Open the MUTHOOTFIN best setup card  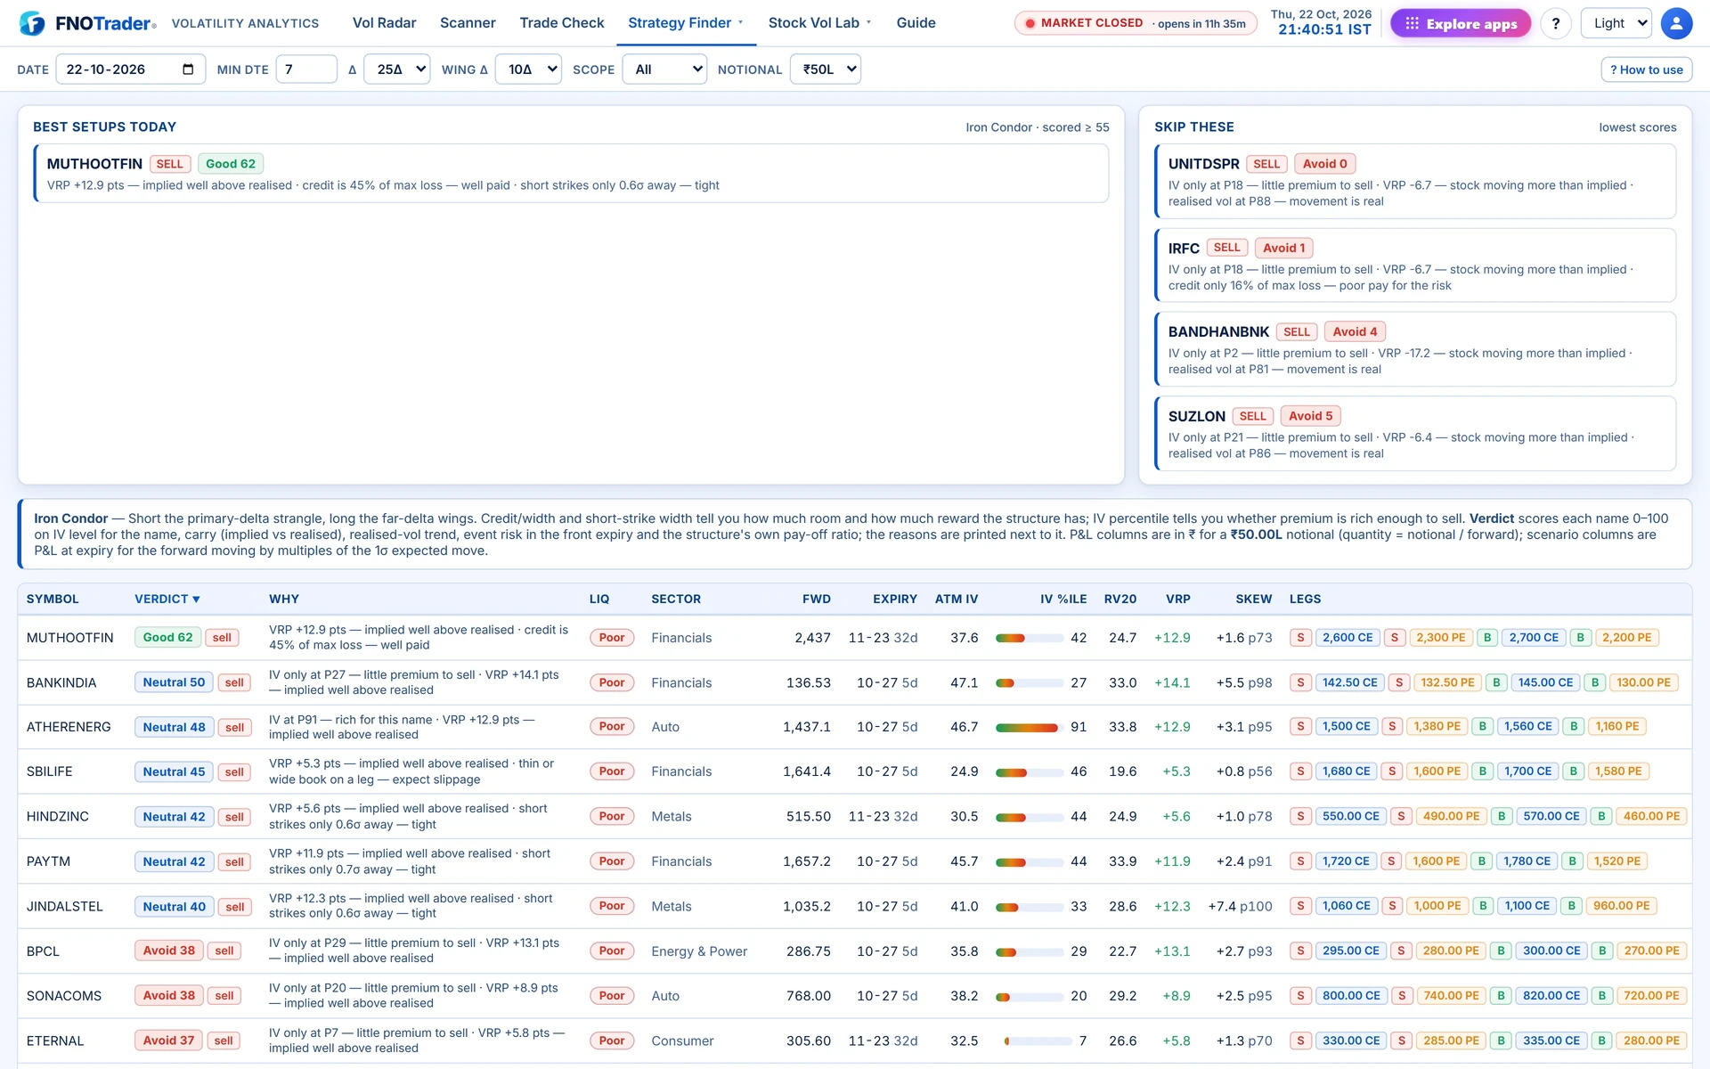point(571,174)
